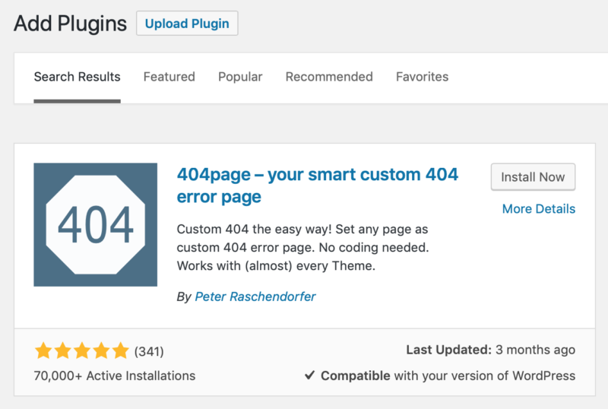Select the Search Results tab

pos(78,77)
